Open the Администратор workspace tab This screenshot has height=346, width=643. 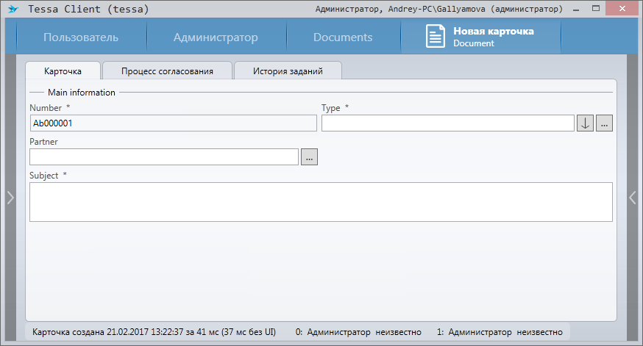coord(216,37)
